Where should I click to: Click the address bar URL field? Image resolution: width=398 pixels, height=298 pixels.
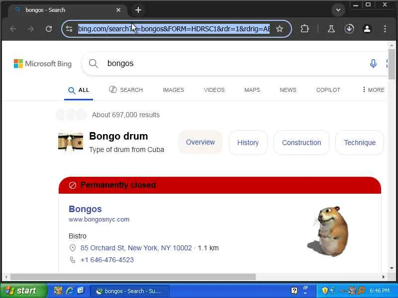(174, 29)
